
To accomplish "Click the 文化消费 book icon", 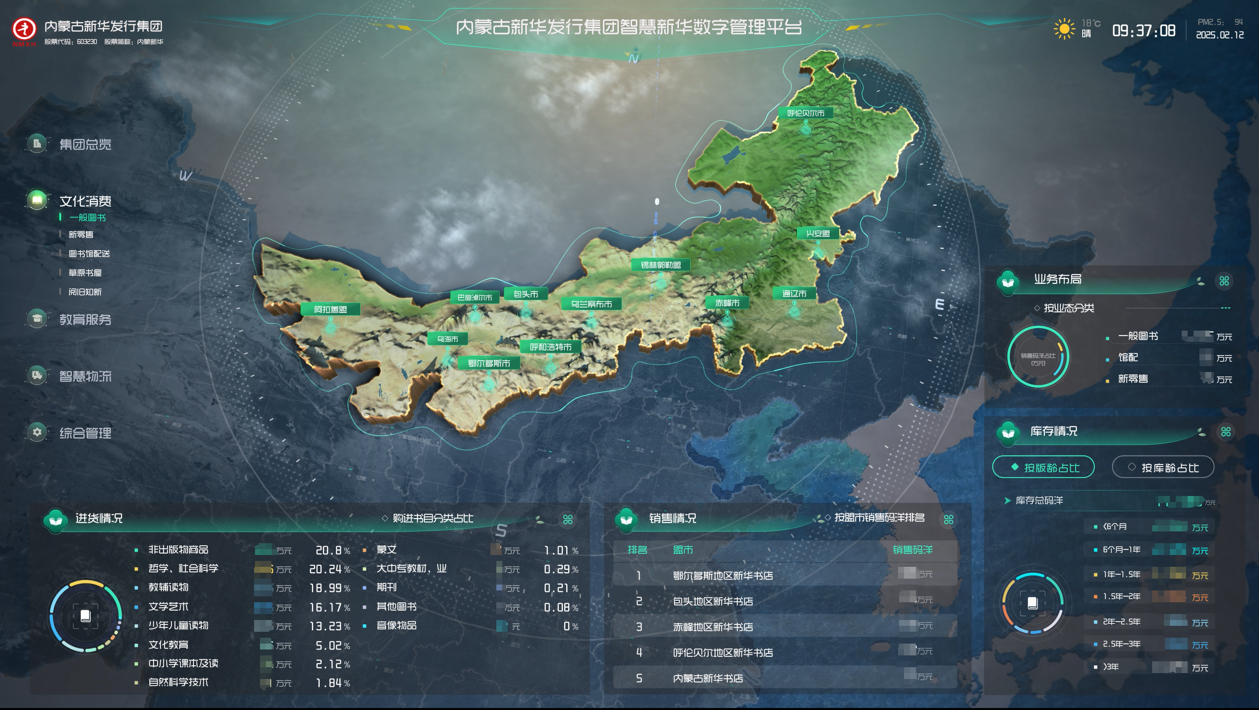I will click(x=37, y=200).
